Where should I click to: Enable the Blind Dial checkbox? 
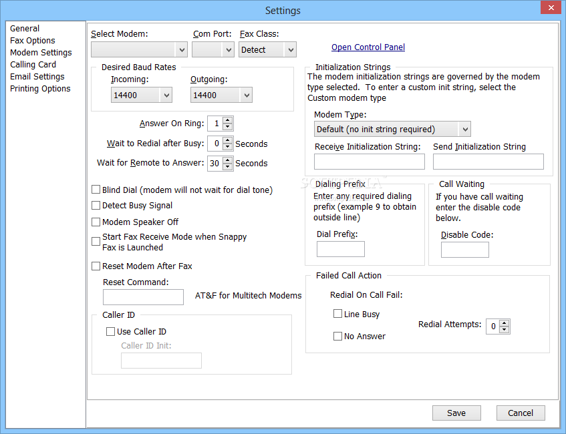click(x=96, y=190)
